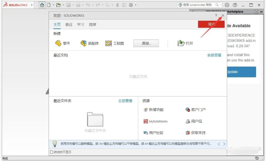Click the SOLIDWORKS logo in the title bar
This screenshot has width=271, height=161.
coord(15,5)
